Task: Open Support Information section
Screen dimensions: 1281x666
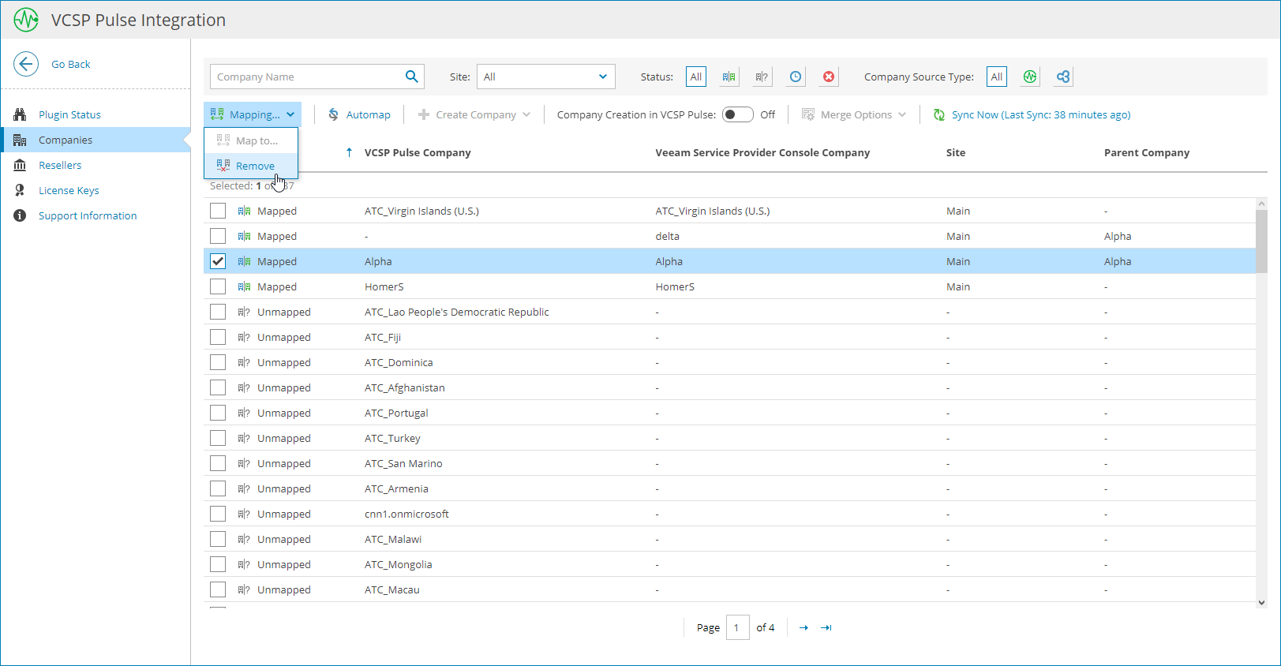Action: (88, 215)
